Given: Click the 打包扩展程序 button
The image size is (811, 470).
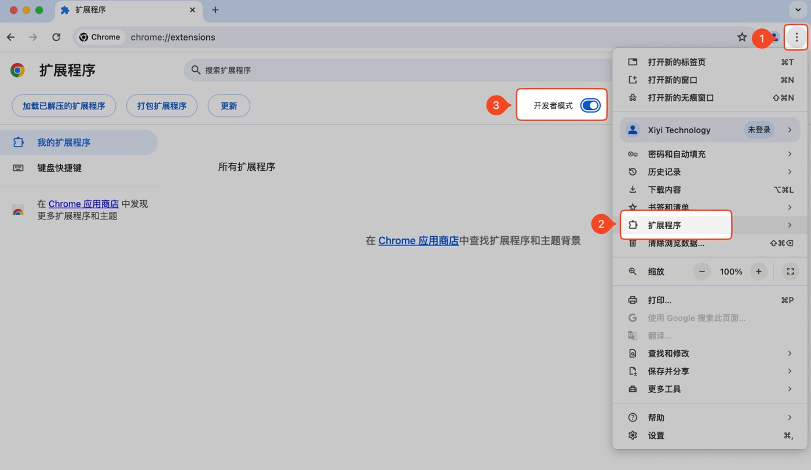Looking at the screenshot, I should click(162, 106).
